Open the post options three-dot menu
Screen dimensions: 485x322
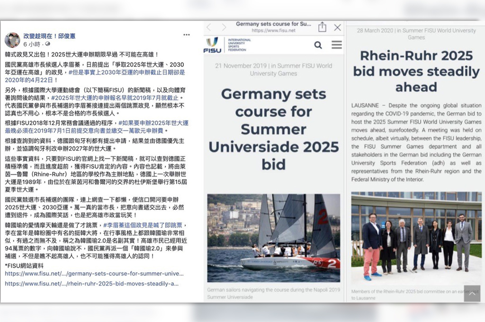[x=187, y=35]
